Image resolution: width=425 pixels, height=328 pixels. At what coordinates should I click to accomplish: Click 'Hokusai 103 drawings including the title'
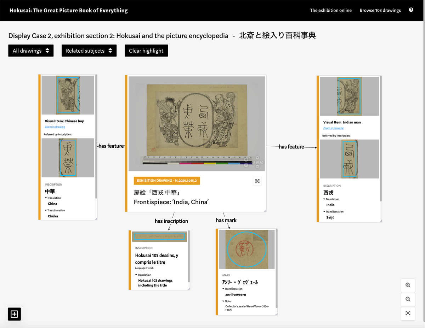point(155,283)
